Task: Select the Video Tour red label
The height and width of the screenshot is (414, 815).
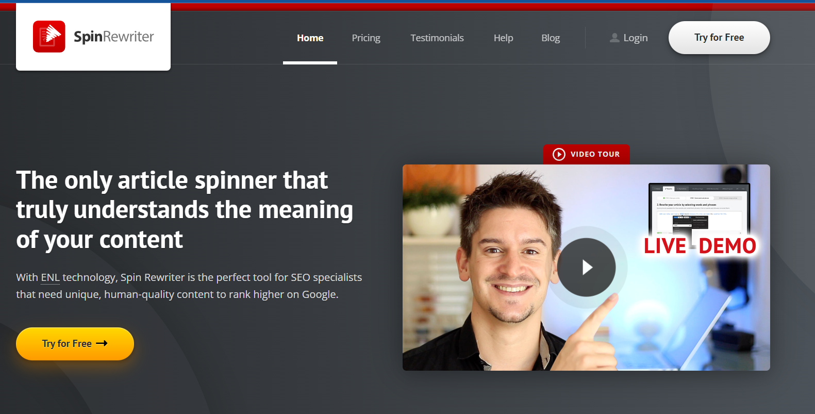Action: pos(586,154)
